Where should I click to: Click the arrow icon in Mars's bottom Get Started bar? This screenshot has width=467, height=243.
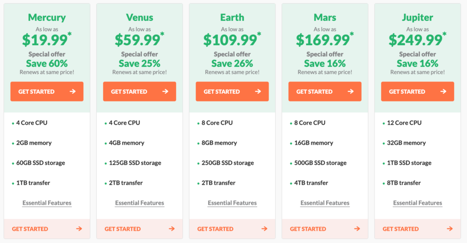coord(357,228)
